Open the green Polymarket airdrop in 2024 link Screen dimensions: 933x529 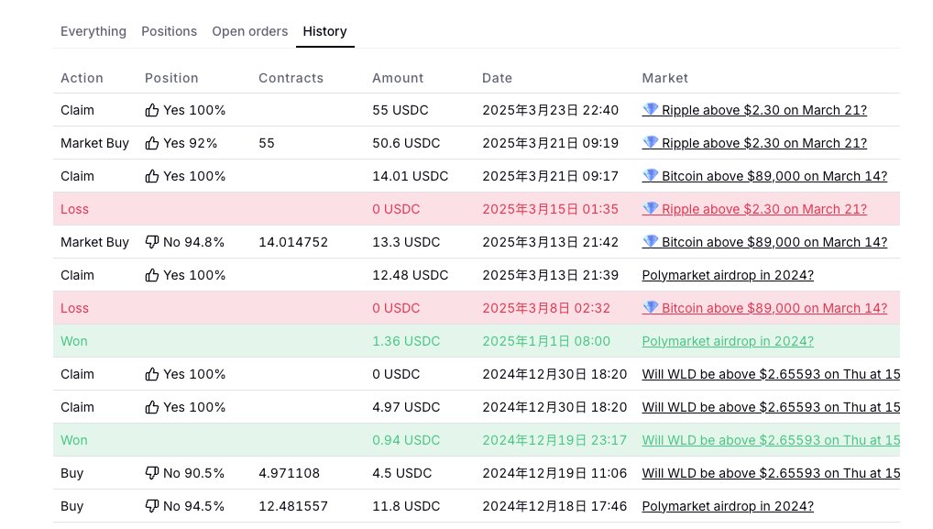click(728, 341)
